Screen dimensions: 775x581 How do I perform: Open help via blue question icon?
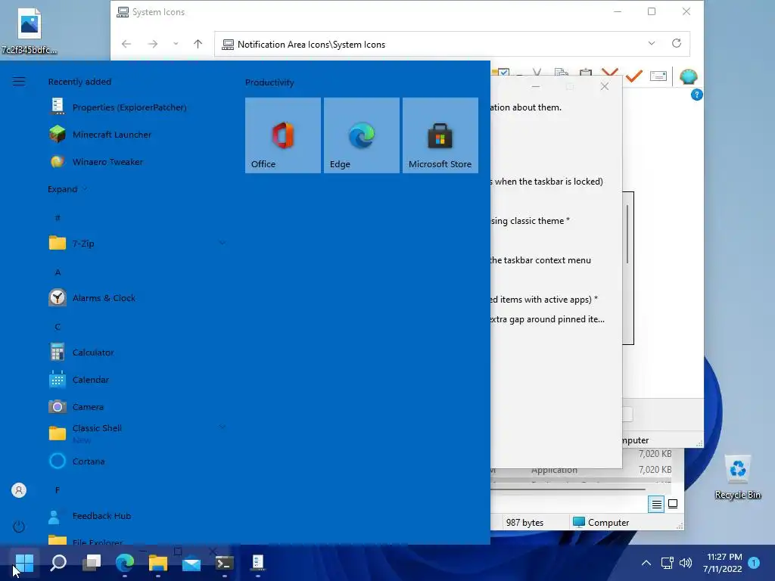696,95
